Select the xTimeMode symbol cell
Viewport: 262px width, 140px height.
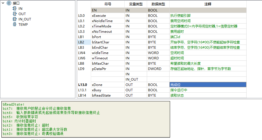coord(108,26)
